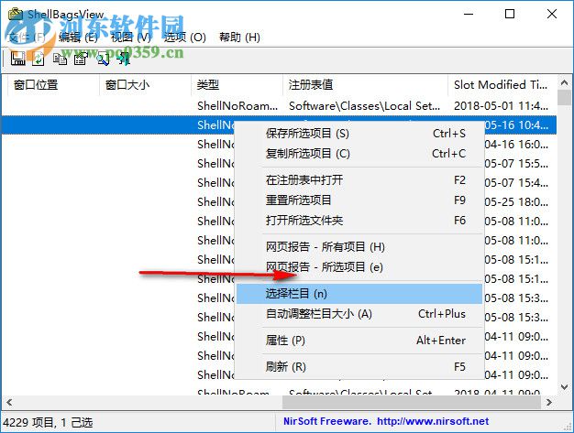Click Software\Classes\Local Set... registry value in first row
The image size is (574, 433).
[365, 106]
